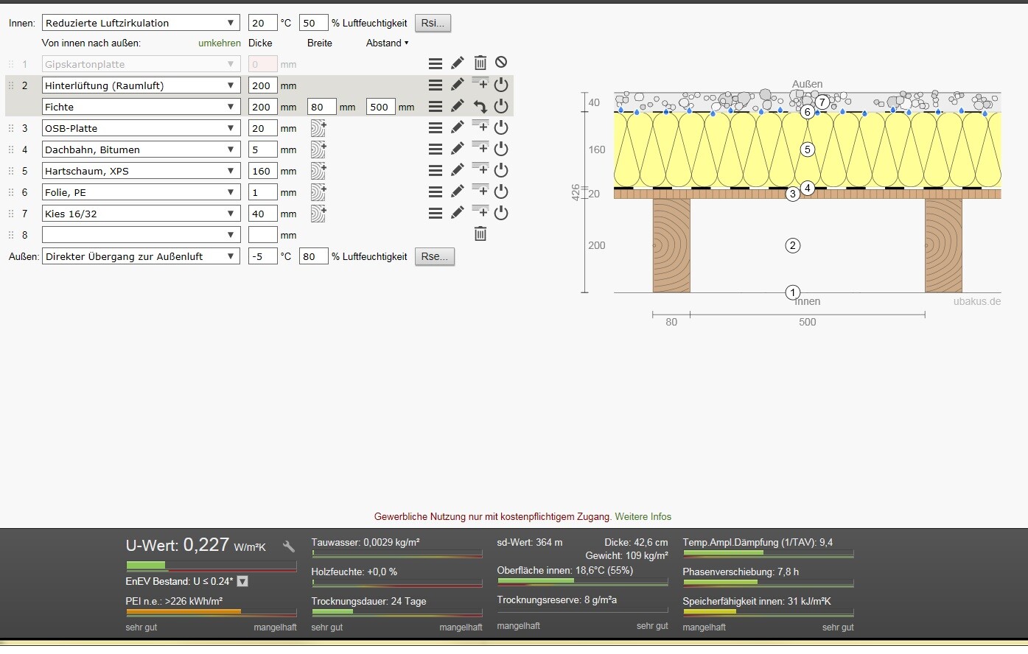The image size is (1028, 654).
Task: Insert a layer above Dachbahn, Bitumen row
Action: tap(480, 148)
